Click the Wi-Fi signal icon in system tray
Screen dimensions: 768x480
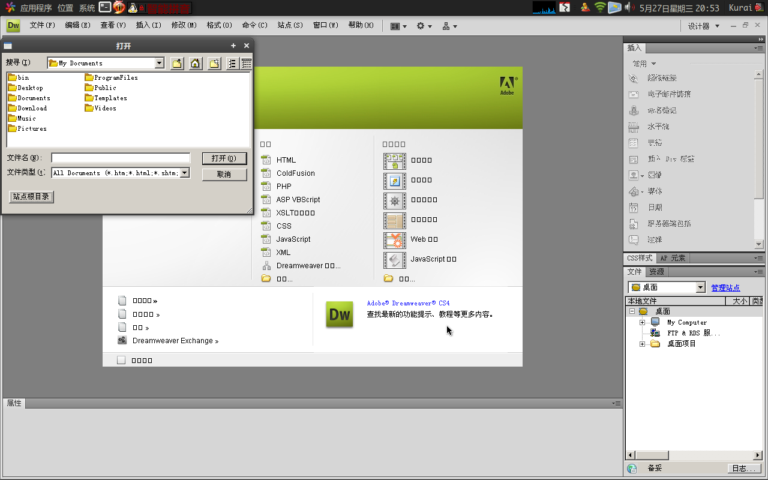click(600, 7)
